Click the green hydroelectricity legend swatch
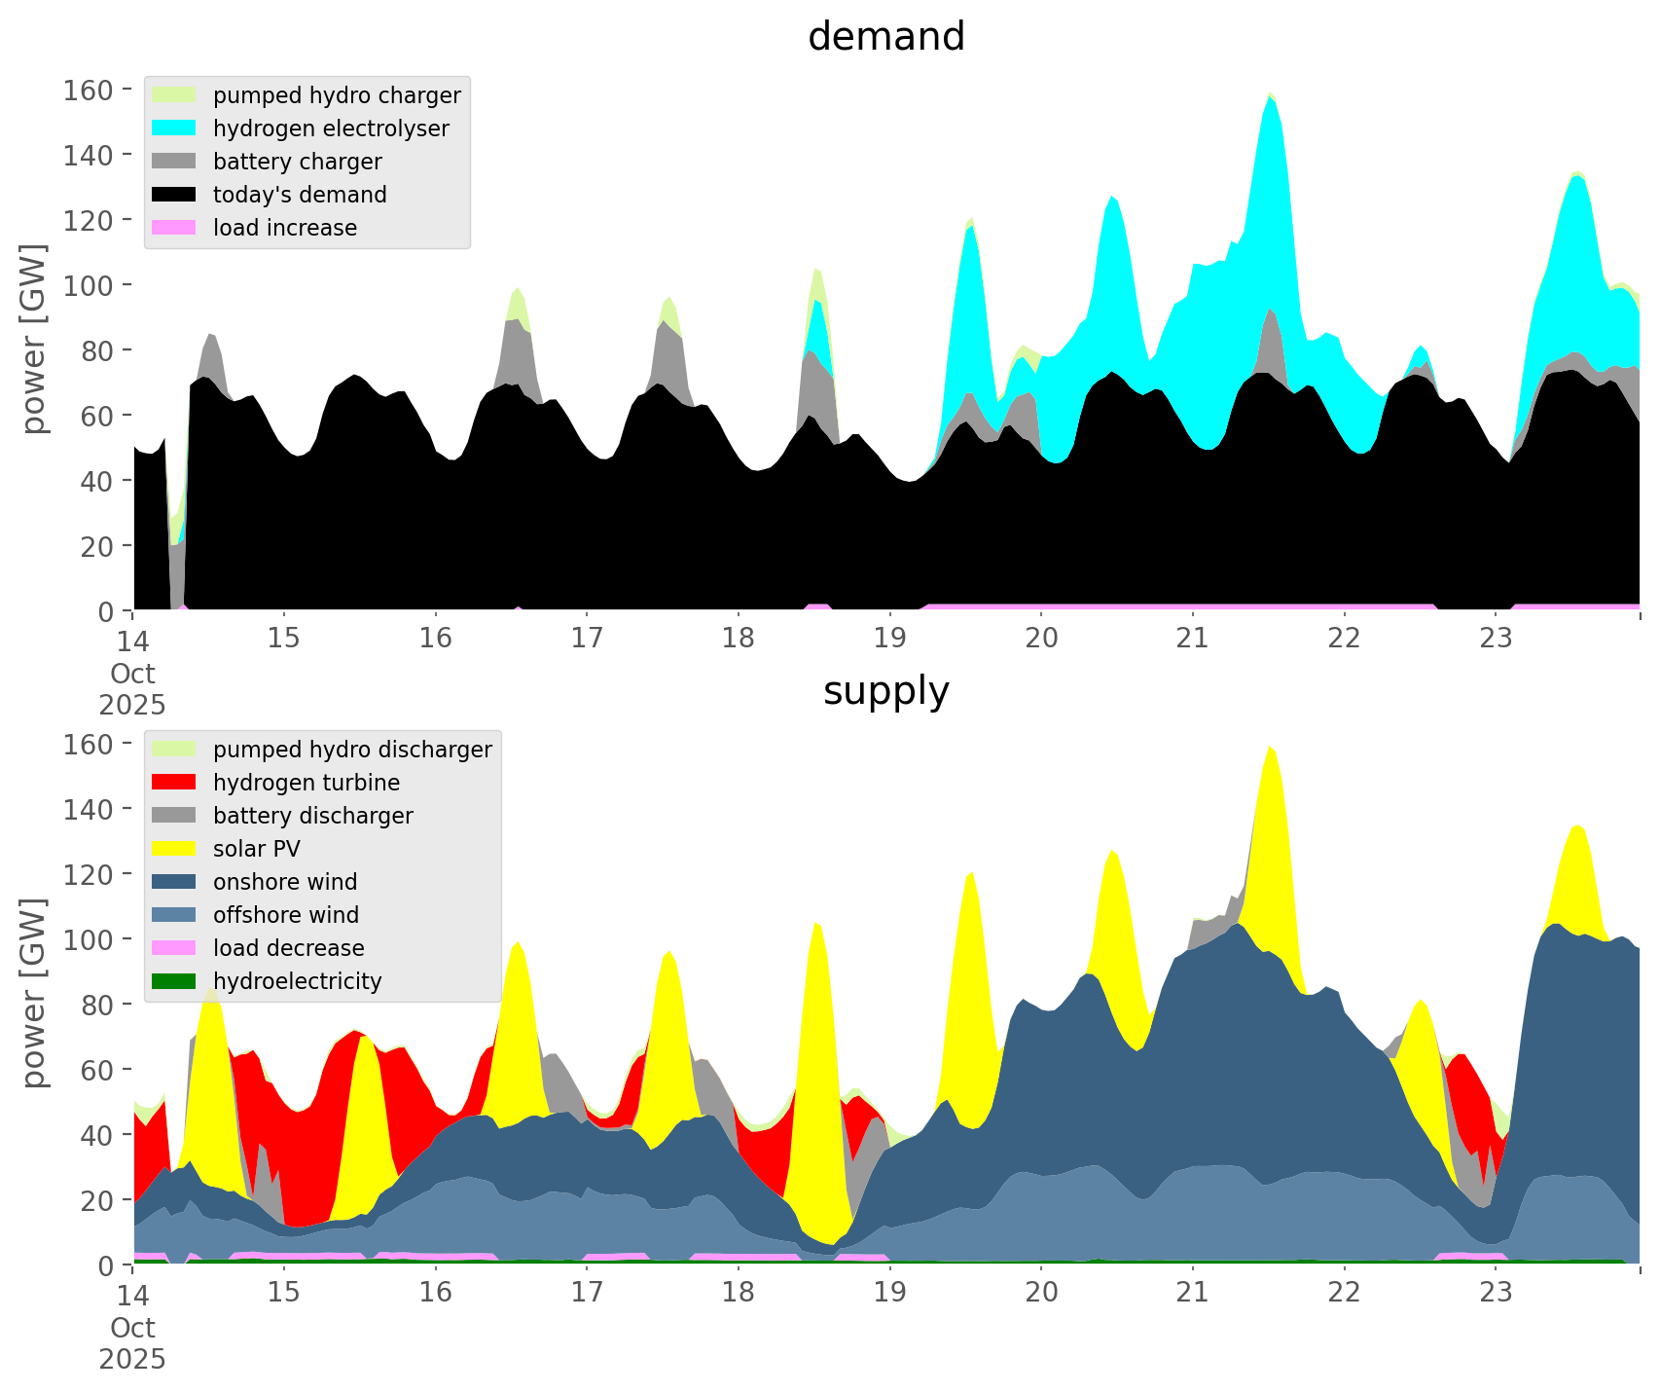 174,981
